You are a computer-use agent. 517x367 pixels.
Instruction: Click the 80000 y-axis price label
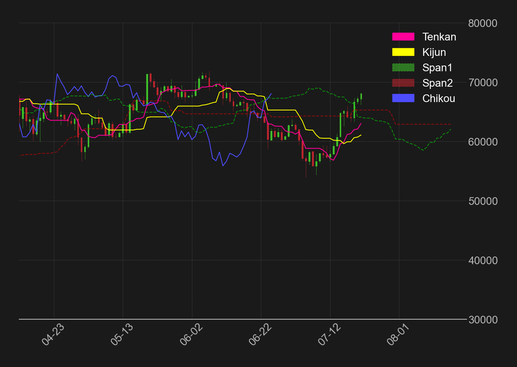[x=483, y=23]
